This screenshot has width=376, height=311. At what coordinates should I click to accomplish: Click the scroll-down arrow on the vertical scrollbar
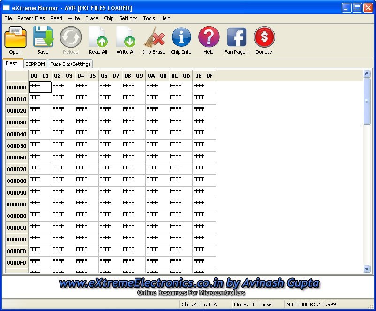(367, 269)
